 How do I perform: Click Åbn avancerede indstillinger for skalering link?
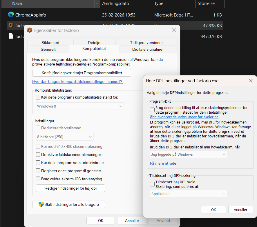click(184, 117)
